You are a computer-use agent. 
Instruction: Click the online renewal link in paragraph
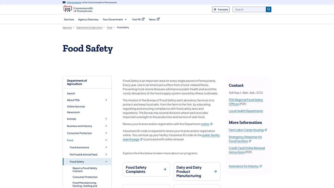tap(207, 124)
